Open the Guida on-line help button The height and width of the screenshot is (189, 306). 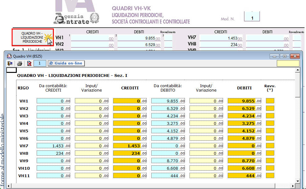tap(66, 63)
